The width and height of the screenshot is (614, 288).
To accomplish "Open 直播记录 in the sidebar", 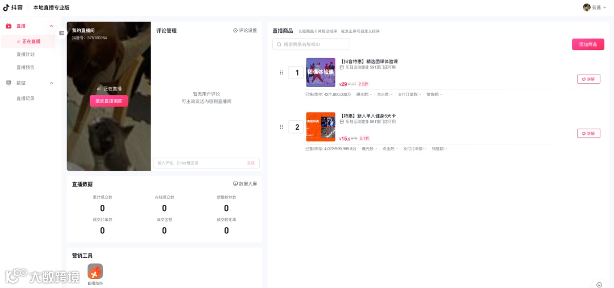I will click(x=26, y=98).
